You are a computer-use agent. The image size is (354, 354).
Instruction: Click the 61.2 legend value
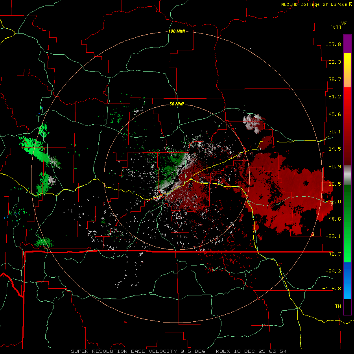pos(335,97)
